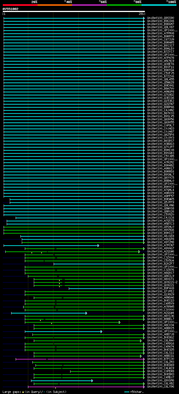
Task: Open hit UniRef100_Q9SS90
Action: 161,18
